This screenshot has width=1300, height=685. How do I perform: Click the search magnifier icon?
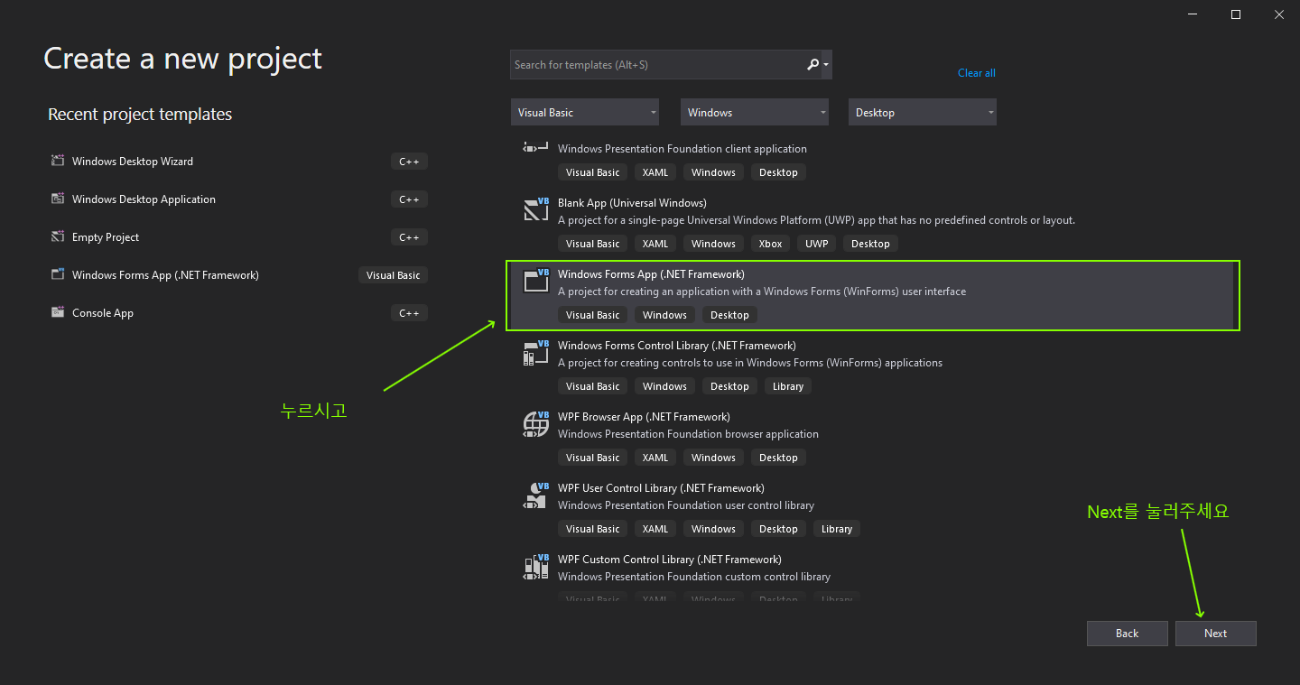812,64
